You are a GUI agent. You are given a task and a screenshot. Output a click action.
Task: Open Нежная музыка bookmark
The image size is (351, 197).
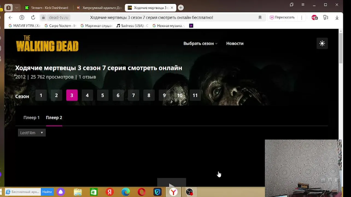coord(169,26)
